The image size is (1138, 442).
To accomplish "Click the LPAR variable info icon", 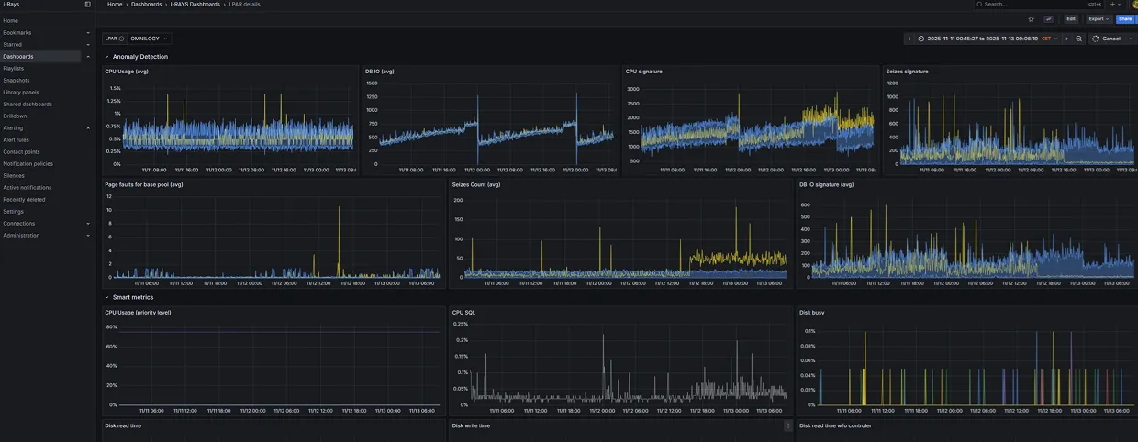I will 121,39.
